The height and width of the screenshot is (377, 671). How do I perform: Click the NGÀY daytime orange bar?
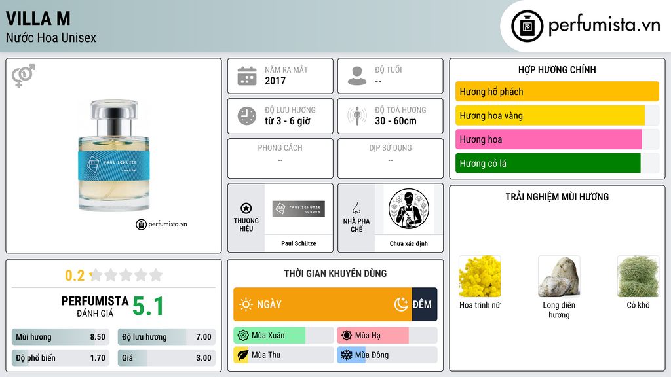[322, 304]
